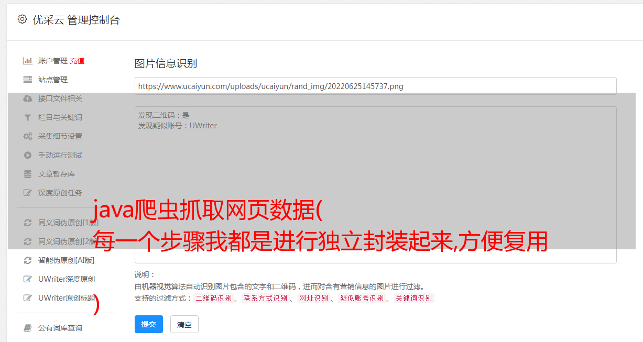The width and height of the screenshot is (643, 342).
Task: Click the 优采云 管理控制台 title
Action: (x=76, y=20)
